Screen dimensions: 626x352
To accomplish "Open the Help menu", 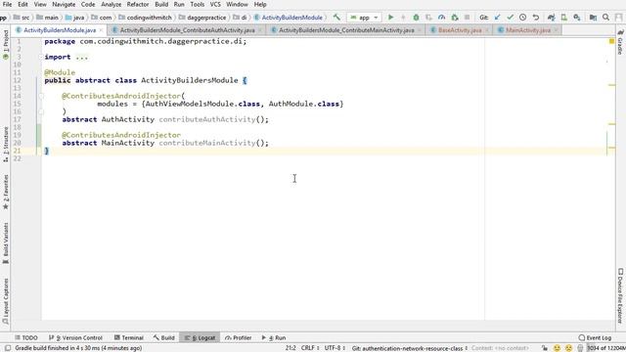I will pos(260,4).
